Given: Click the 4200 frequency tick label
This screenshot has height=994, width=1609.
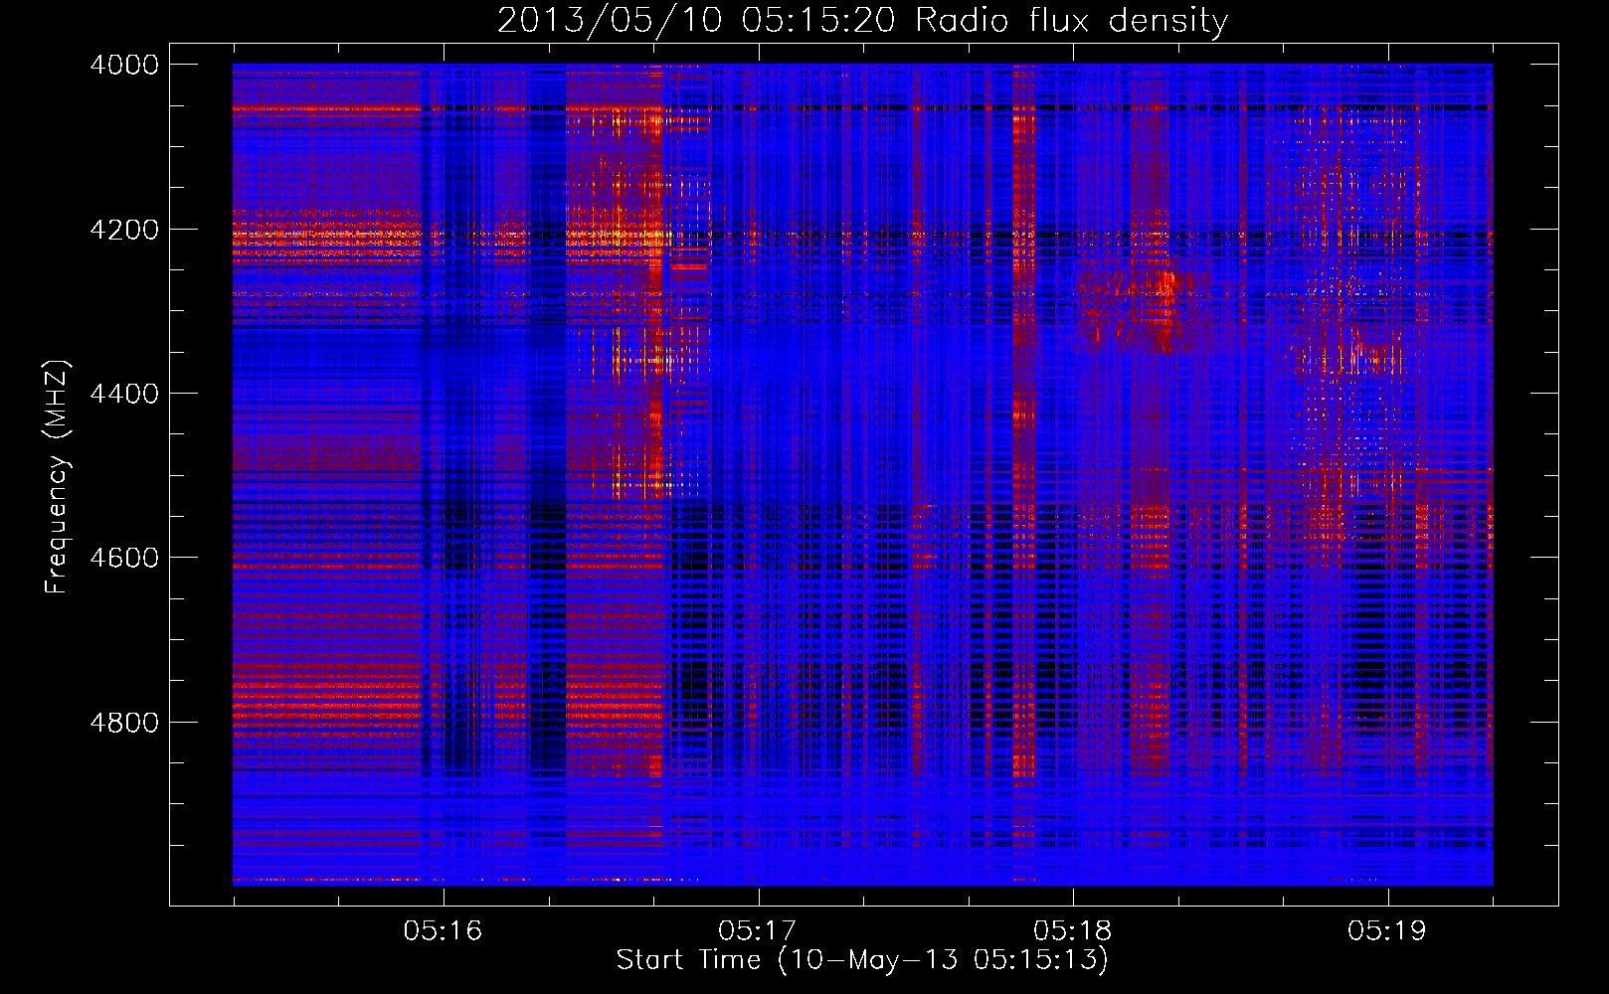Looking at the screenshot, I should point(124,230).
